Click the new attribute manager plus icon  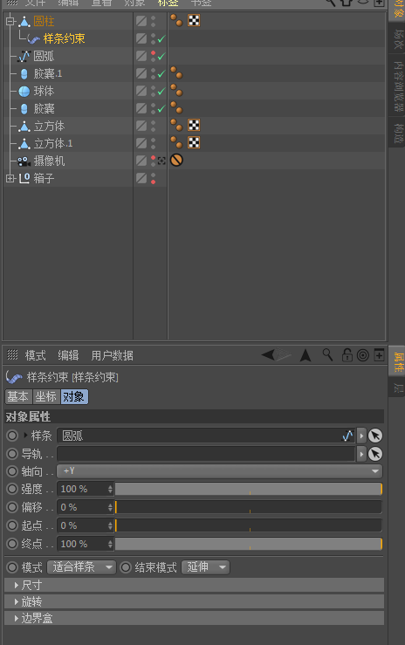pos(379,354)
